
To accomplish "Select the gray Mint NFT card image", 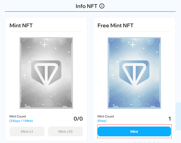I will point(46,73).
